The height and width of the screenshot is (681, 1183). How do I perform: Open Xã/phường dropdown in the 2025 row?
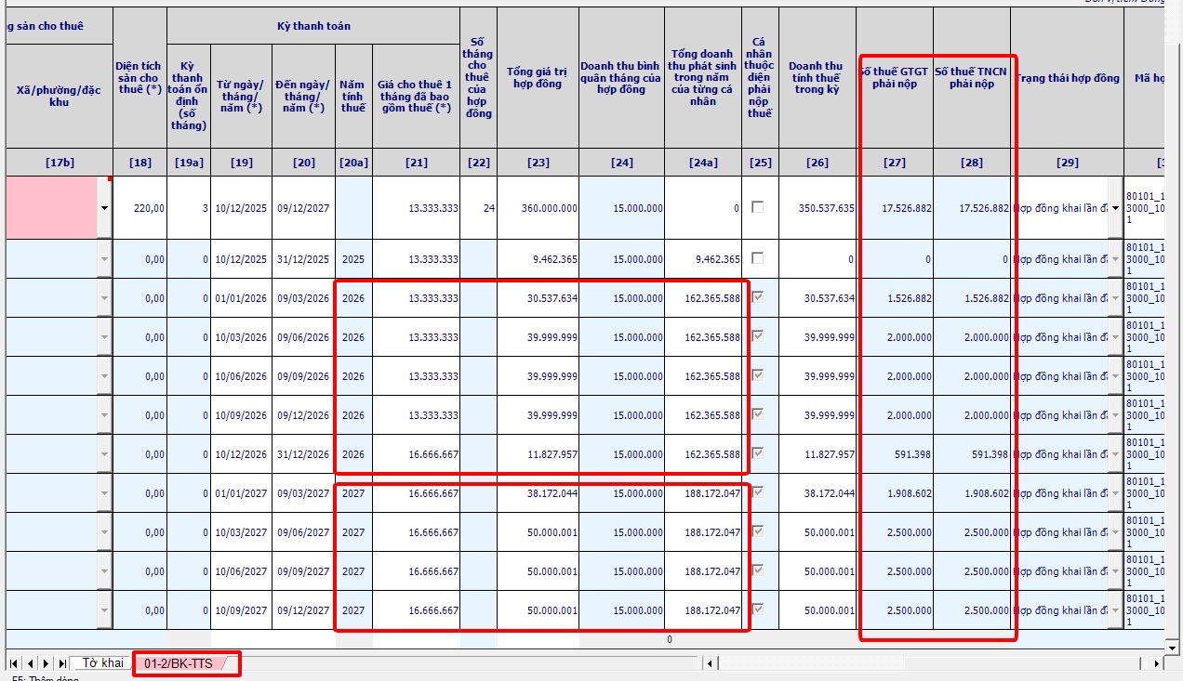[x=104, y=259]
